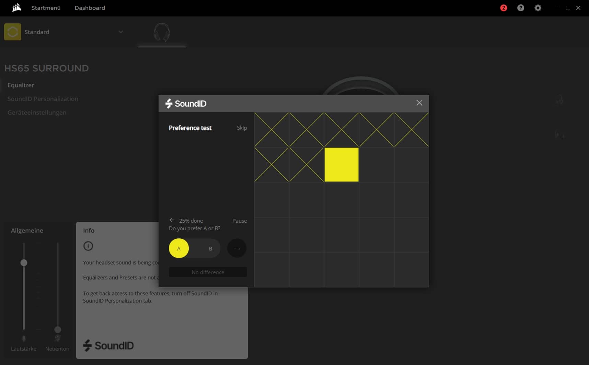The image size is (589, 365).
Task: Choose sound option A
Action: [179, 248]
